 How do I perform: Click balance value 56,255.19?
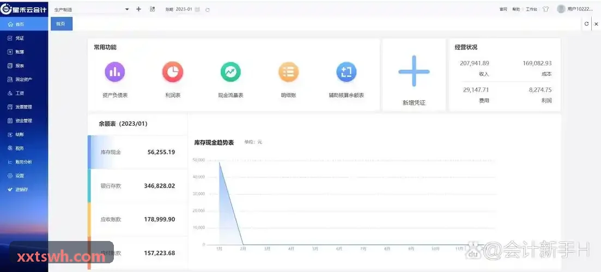tap(161, 152)
